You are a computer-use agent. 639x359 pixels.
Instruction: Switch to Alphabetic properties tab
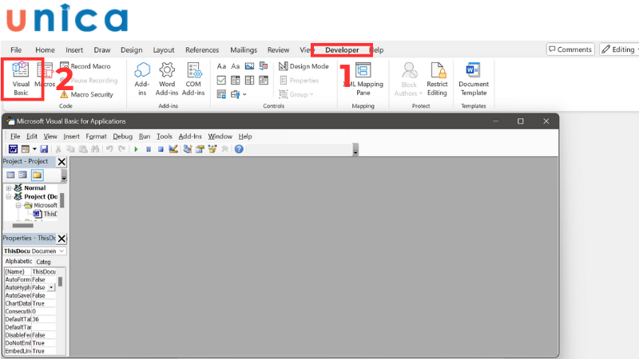18,262
